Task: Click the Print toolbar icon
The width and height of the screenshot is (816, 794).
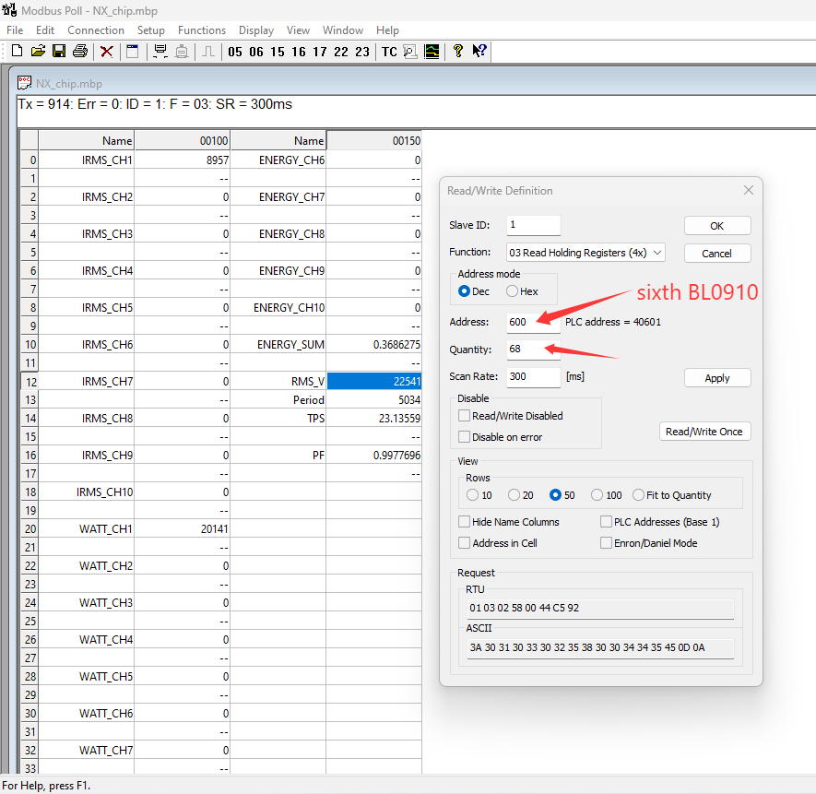Action: [x=80, y=52]
